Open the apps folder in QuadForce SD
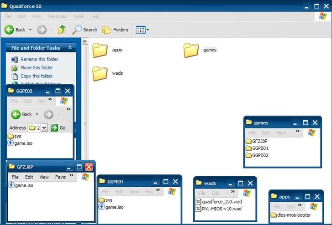This screenshot has height=225, width=332. pyautogui.click(x=107, y=50)
